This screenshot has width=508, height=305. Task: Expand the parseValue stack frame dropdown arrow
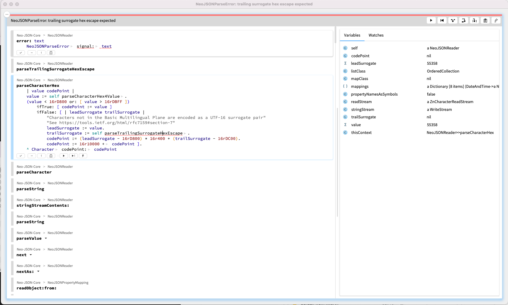(46, 238)
